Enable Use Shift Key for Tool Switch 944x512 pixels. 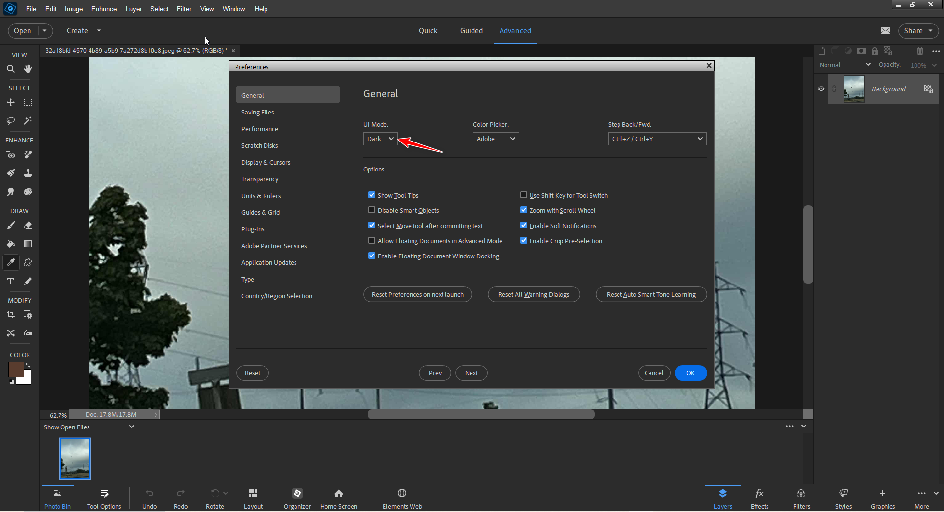524,195
